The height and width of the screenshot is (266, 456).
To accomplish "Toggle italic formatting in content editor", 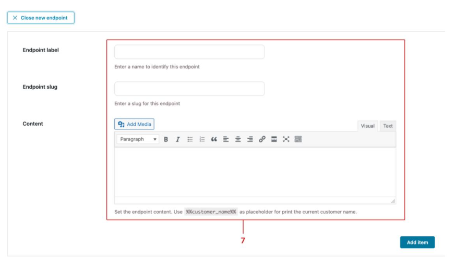I will pyautogui.click(x=178, y=139).
